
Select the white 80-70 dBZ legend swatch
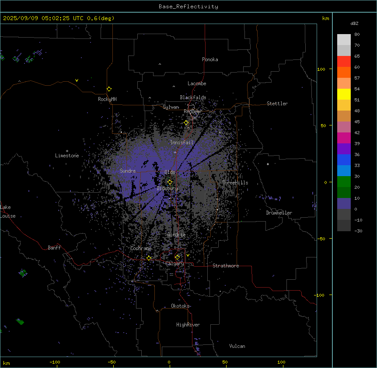point(344,40)
